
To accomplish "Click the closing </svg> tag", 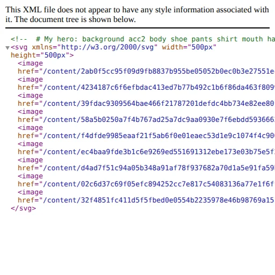I will pos(23,208).
